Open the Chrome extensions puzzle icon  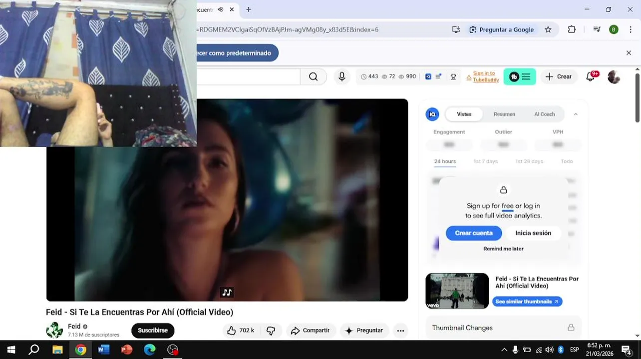point(572,29)
